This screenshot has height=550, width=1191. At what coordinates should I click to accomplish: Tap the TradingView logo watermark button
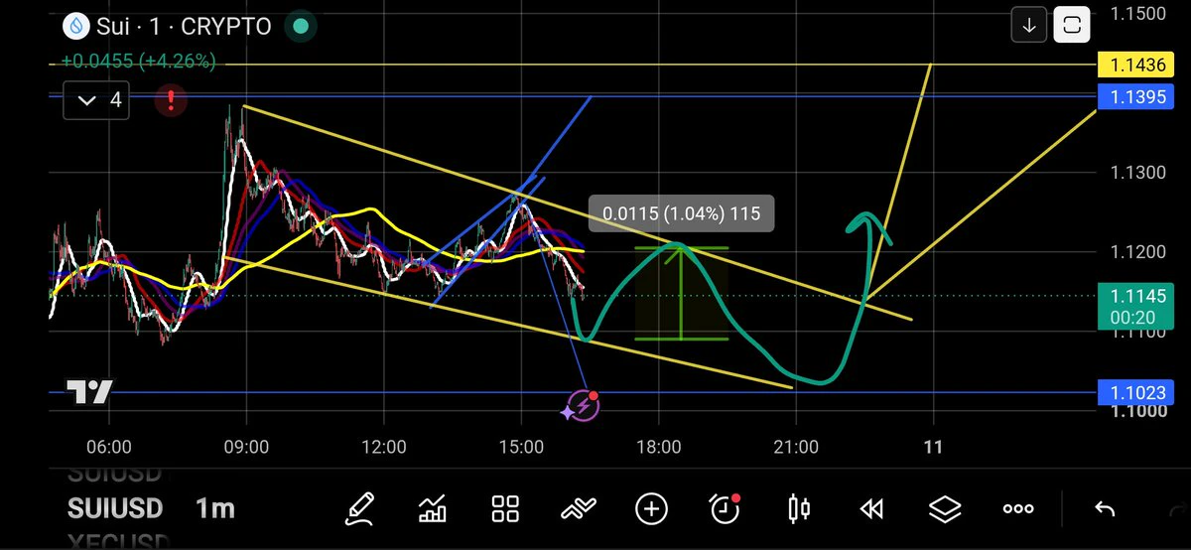(89, 392)
